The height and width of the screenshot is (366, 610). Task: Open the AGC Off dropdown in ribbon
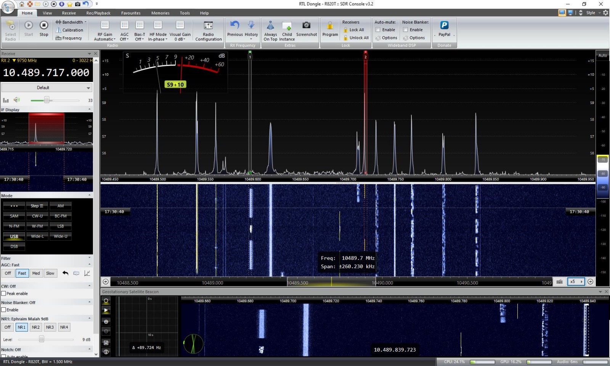pyautogui.click(x=124, y=30)
